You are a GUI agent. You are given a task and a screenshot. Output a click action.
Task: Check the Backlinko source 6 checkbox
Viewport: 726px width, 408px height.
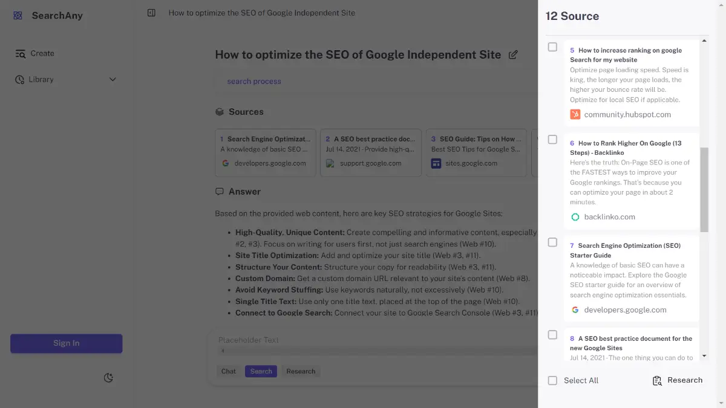[552, 140]
